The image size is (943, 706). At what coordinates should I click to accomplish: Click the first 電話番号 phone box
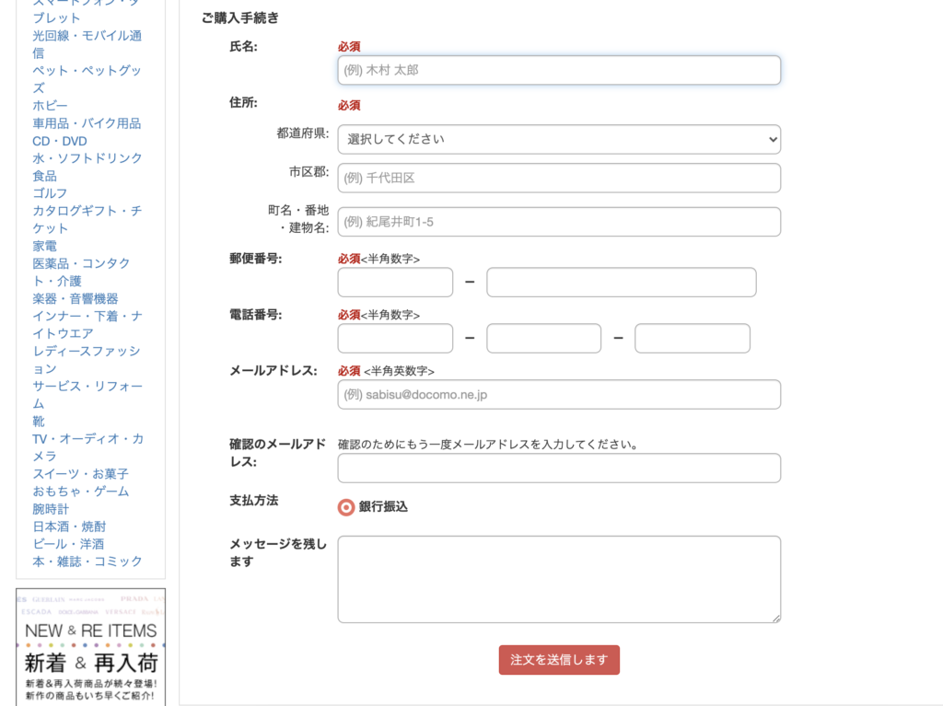click(395, 339)
